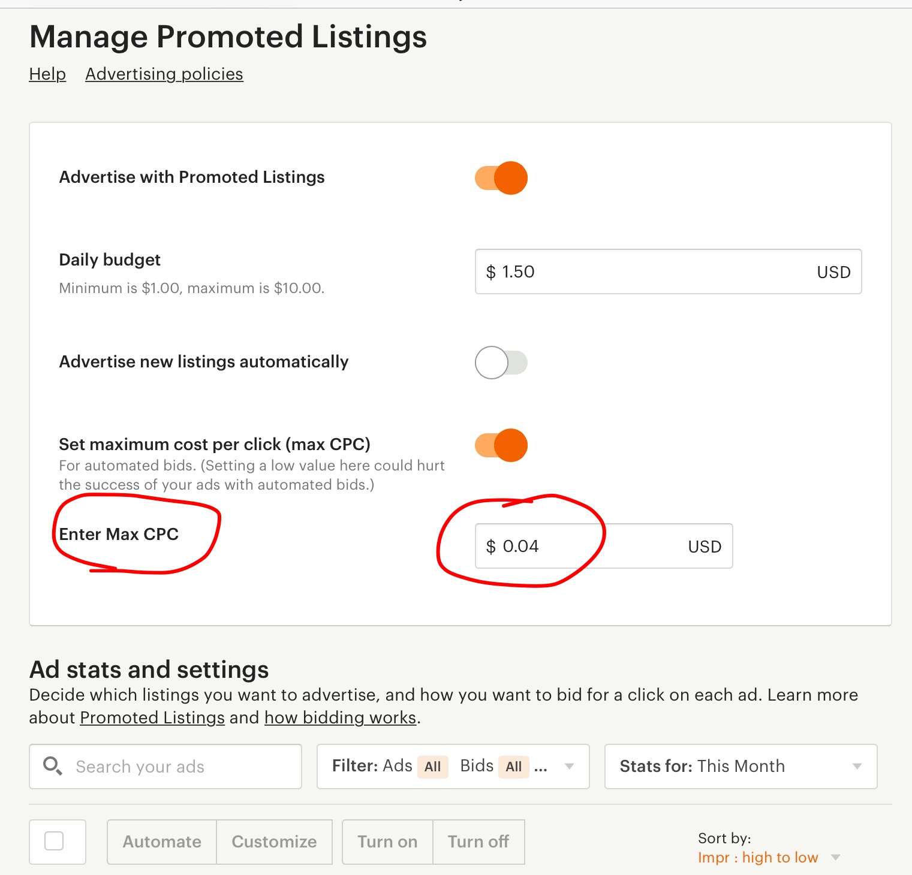Open the Filter Ads and Bids dropdown
Screen dimensions: 912x875
453,767
